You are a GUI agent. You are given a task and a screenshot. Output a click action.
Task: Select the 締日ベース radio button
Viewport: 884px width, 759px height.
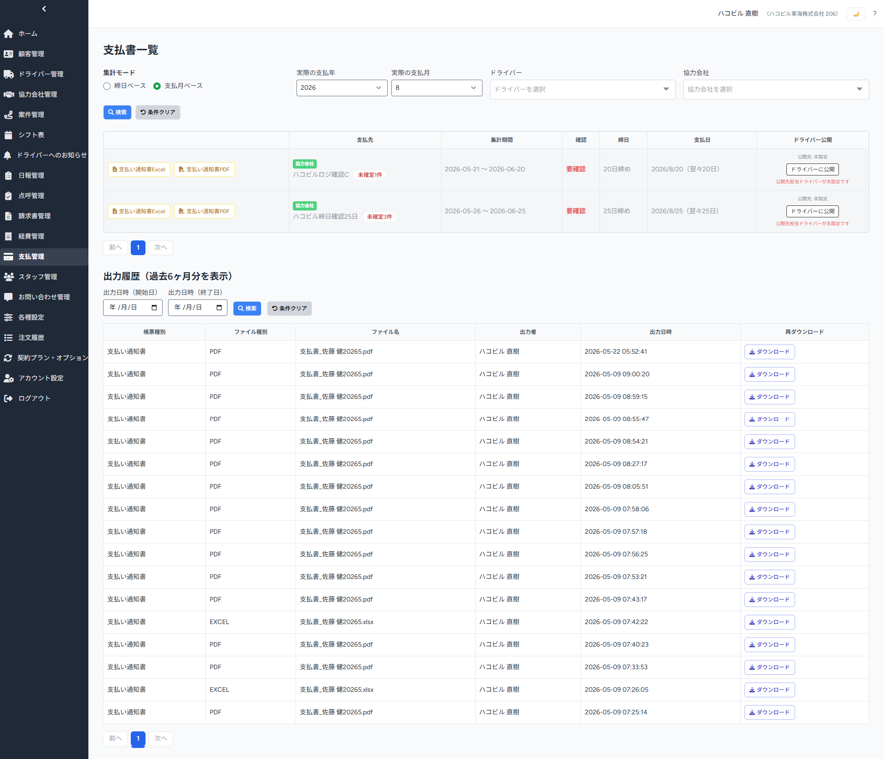[107, 86]
